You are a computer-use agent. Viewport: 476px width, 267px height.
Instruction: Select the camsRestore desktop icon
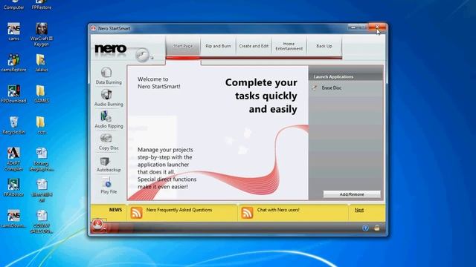point(13,63)
